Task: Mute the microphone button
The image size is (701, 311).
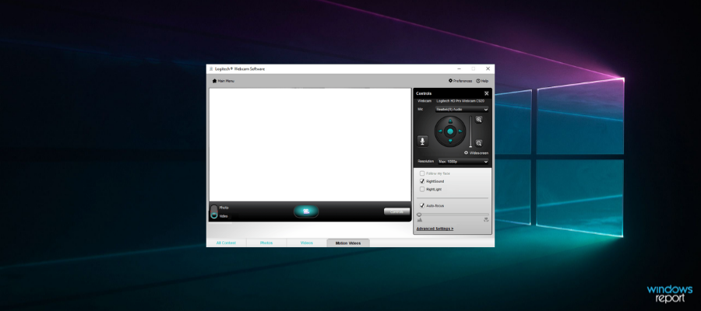Action: pos(423,141)
